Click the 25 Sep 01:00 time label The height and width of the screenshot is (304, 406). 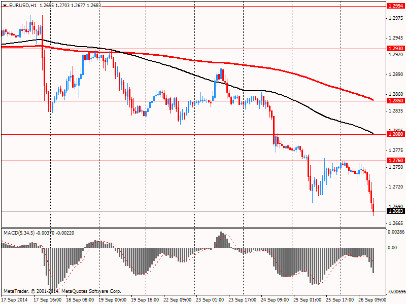click(308, 300)
